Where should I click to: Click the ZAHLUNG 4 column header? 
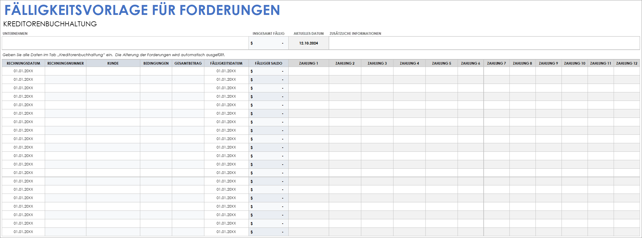tap(409, 63)
